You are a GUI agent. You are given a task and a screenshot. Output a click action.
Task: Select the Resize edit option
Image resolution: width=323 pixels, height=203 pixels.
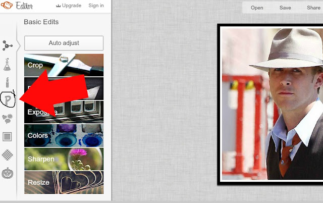64,182
